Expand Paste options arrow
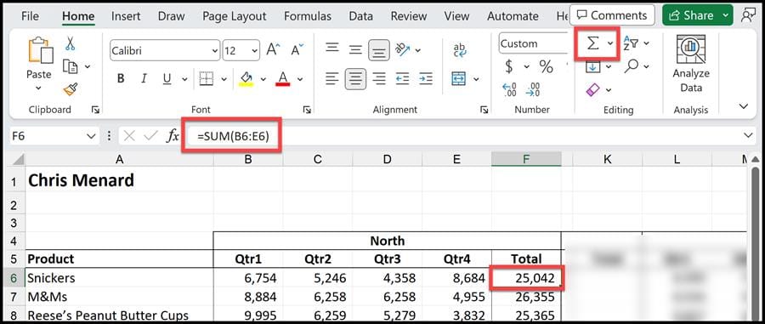 (x=38, y=88)
